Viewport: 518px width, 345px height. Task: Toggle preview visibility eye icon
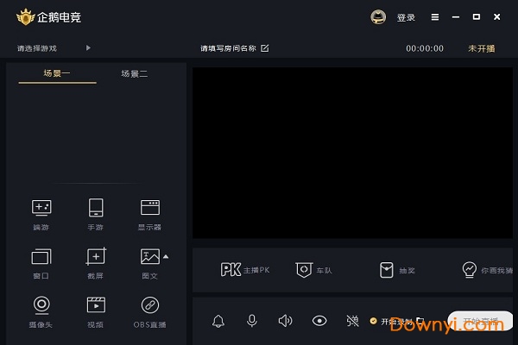(x=319, y=321)
